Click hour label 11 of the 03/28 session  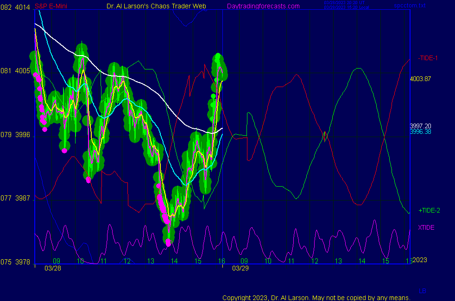tap(104, 261)
